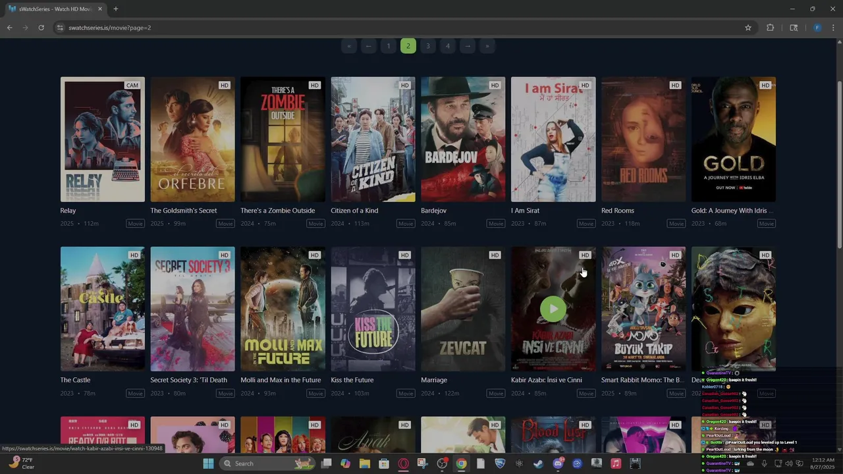Open Chrome profile avatar
The height and width of the screenshot is (474, 843).
point(817,28)
